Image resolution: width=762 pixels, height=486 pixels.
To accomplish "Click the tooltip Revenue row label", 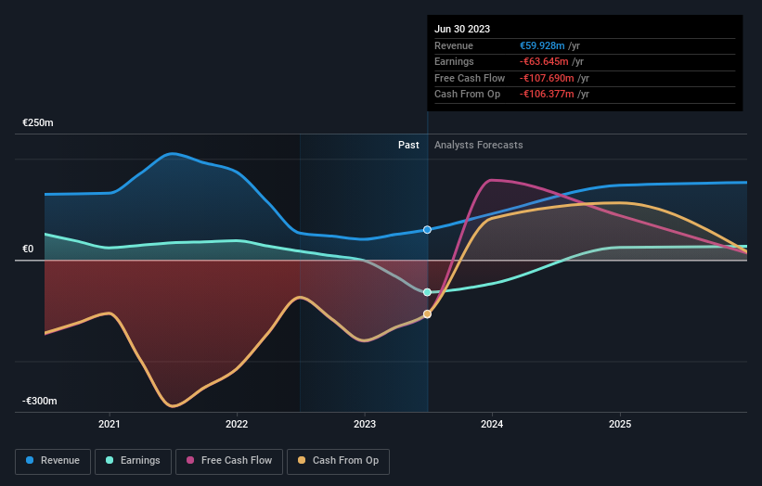I will point(454,45).
